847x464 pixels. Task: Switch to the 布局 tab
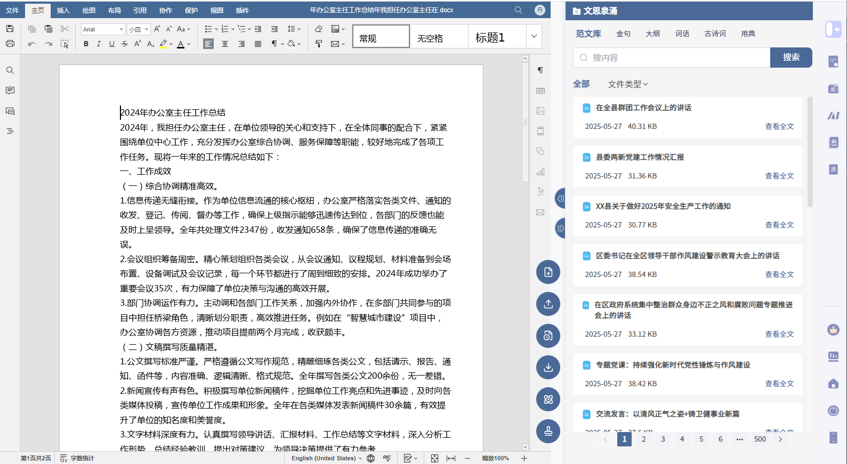[x=115, y=10]
